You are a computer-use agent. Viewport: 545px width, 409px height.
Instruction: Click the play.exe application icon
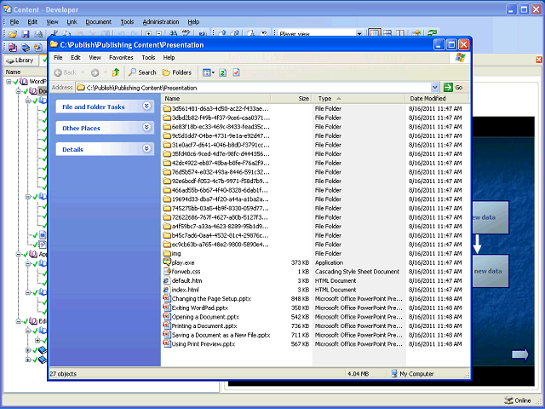167,262
